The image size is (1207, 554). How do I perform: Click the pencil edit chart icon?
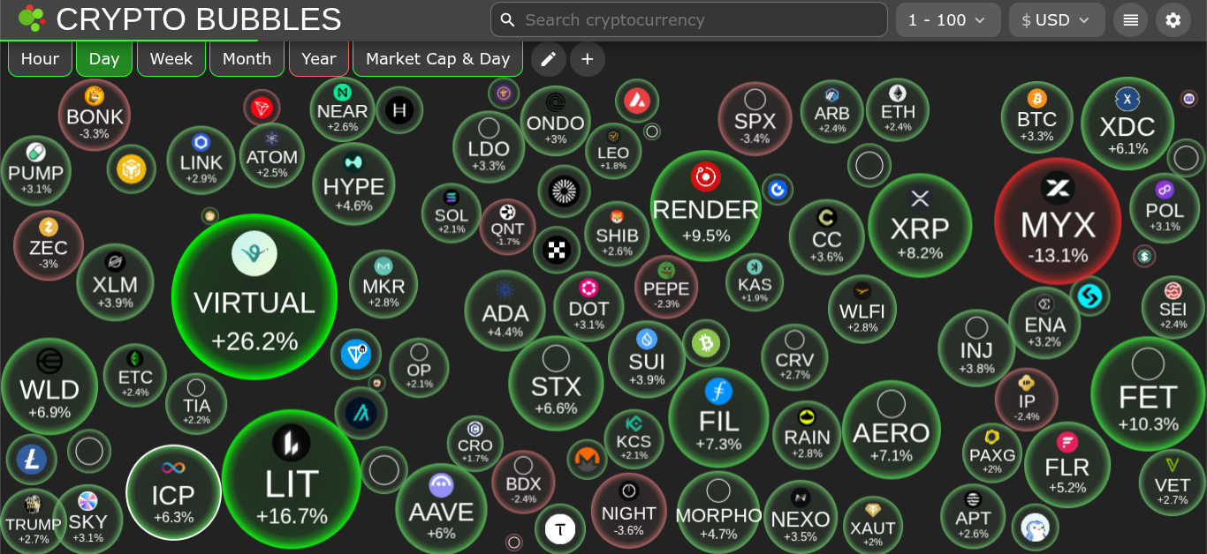click(548, 59)
